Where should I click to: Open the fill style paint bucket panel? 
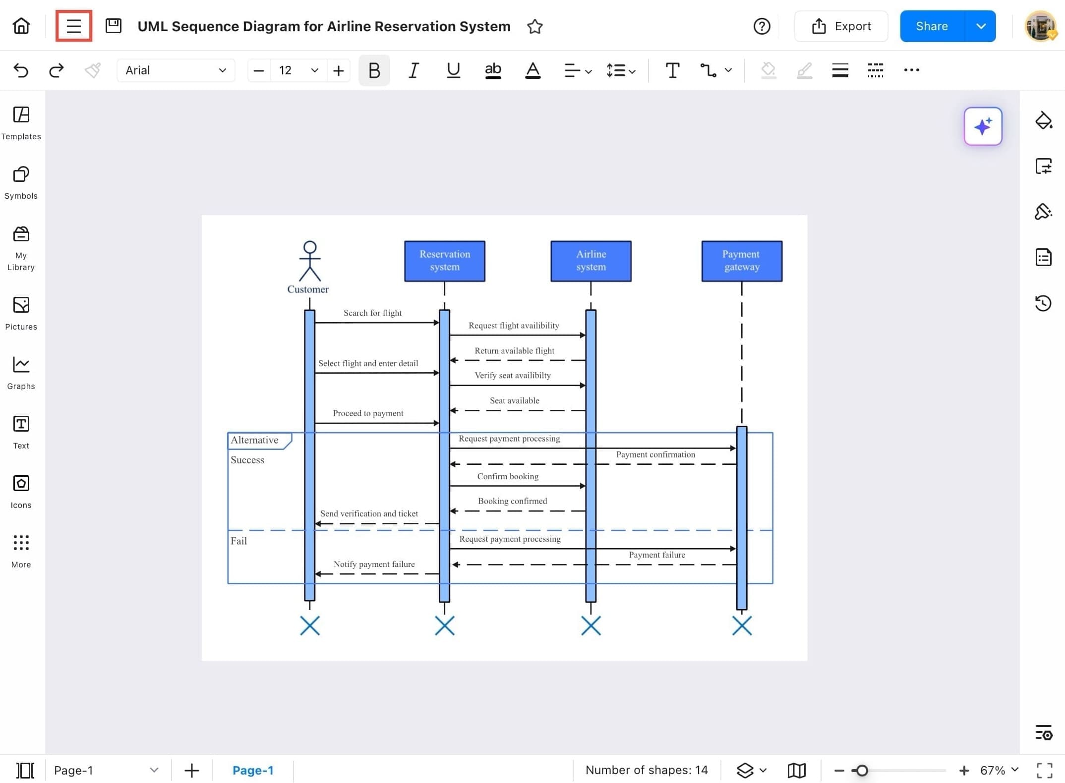1043,120
